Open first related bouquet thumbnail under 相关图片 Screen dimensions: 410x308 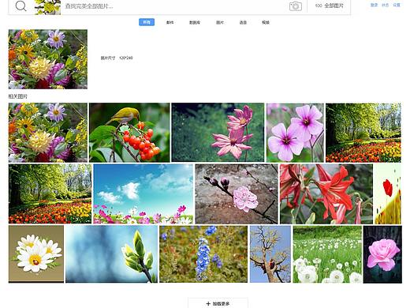point(48,133)
